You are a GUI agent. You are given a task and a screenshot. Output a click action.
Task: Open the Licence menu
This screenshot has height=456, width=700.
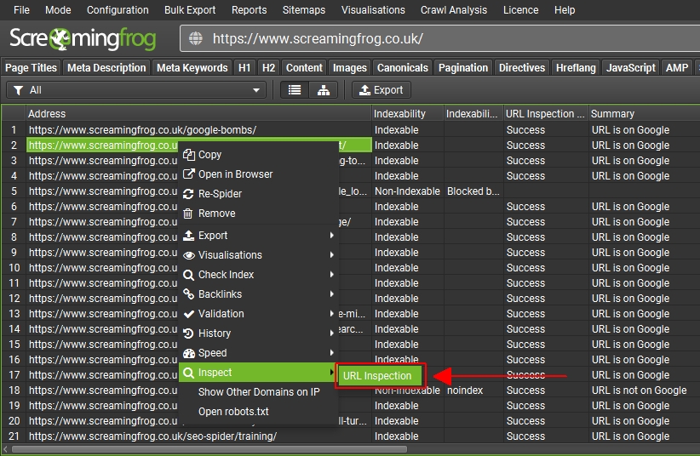[x=520, y=10]
